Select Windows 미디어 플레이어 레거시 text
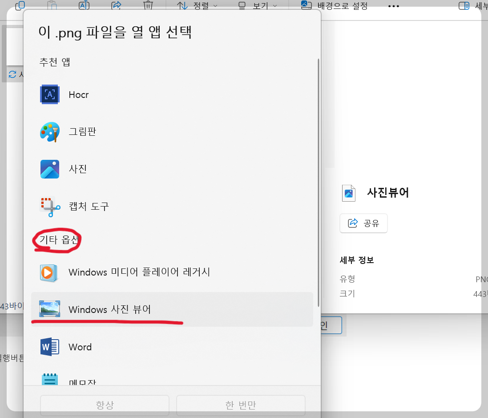 [139, 272]
